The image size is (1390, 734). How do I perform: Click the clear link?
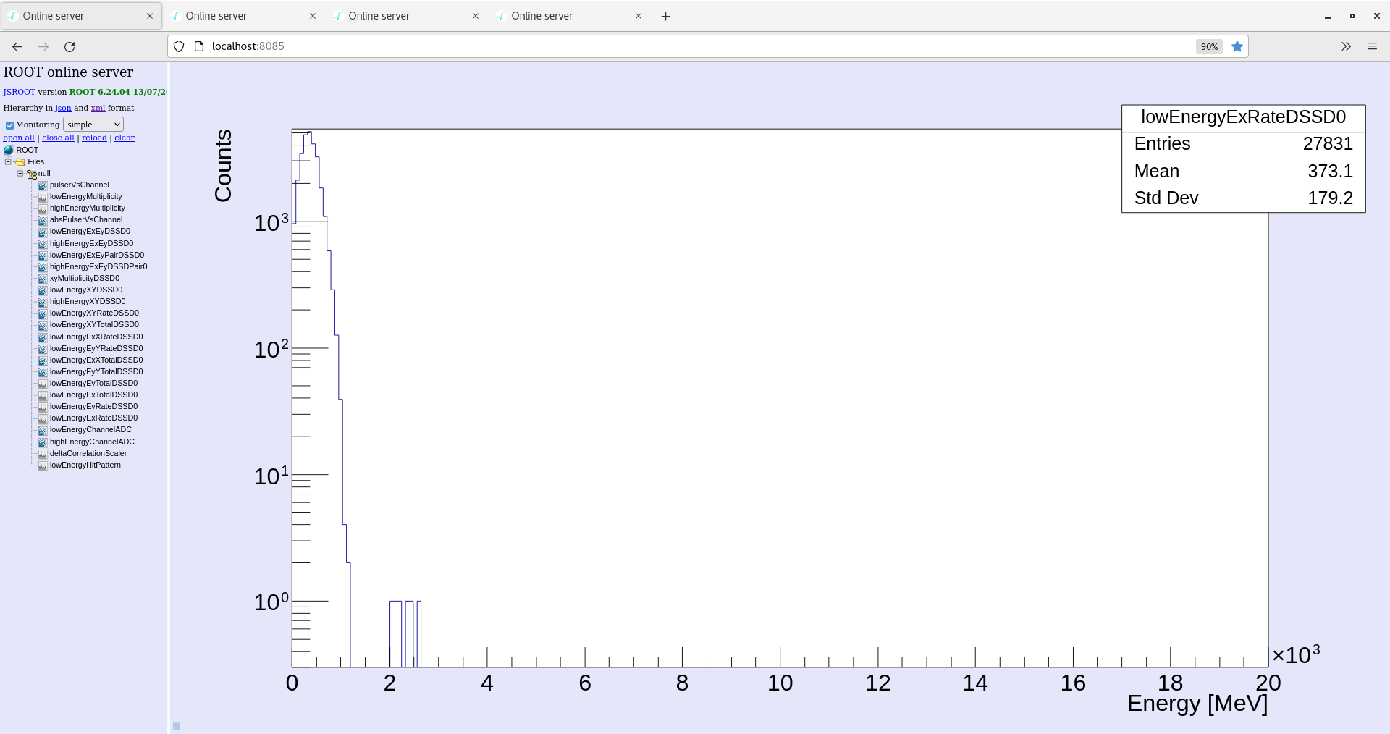point(125,138)
